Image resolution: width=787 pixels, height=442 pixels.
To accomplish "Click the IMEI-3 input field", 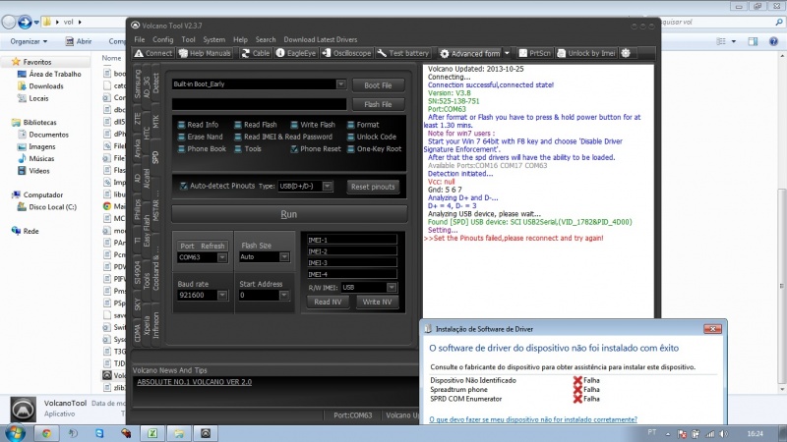I will pos(352,262).
